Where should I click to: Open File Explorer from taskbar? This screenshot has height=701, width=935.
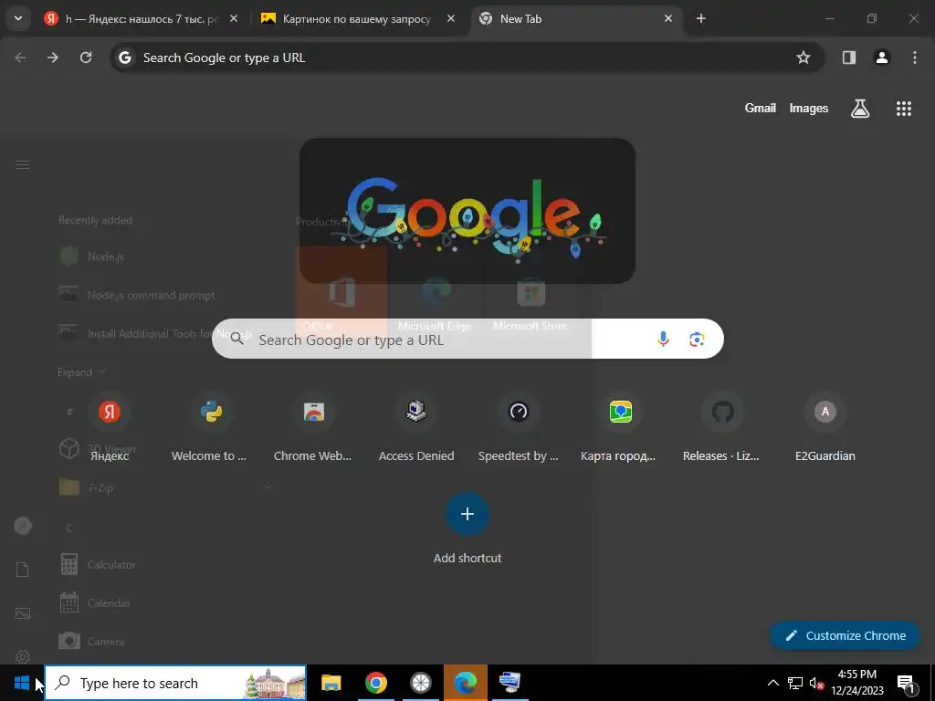click(x=331, y=683)
